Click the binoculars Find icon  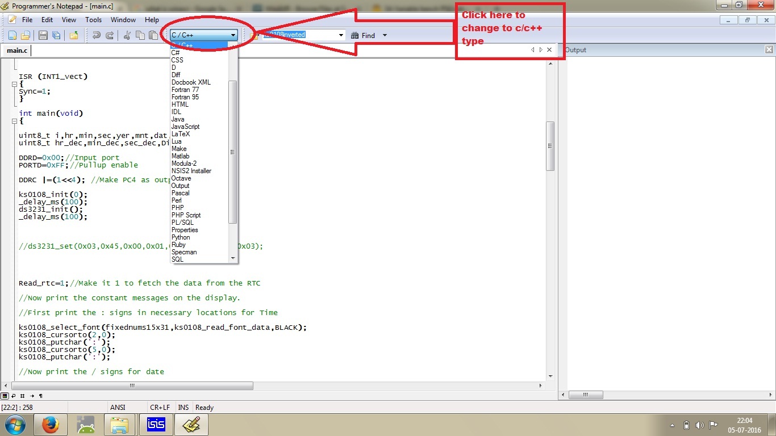pyautogui.click(x=355, y=35)
